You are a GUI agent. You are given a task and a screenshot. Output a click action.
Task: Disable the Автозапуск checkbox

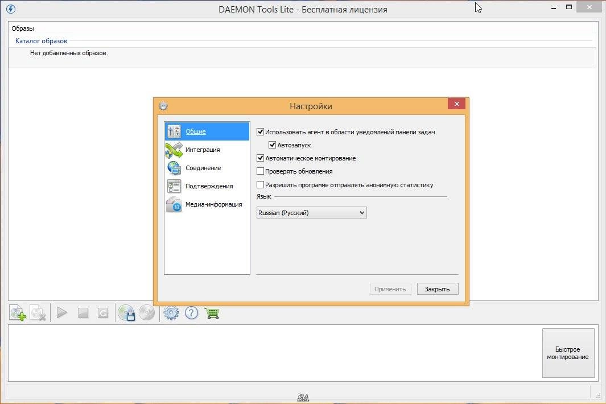tap(272, 145)
